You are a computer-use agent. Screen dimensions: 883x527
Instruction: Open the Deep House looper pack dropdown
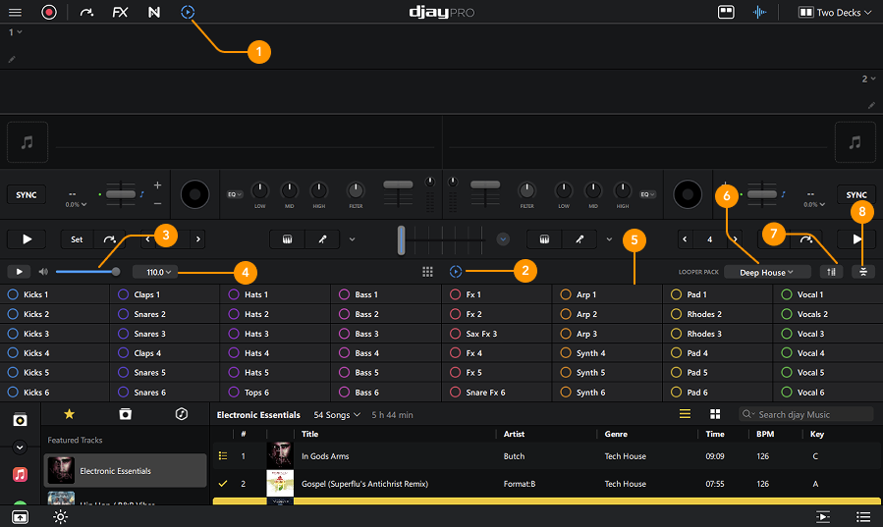[x=768, y=272]
